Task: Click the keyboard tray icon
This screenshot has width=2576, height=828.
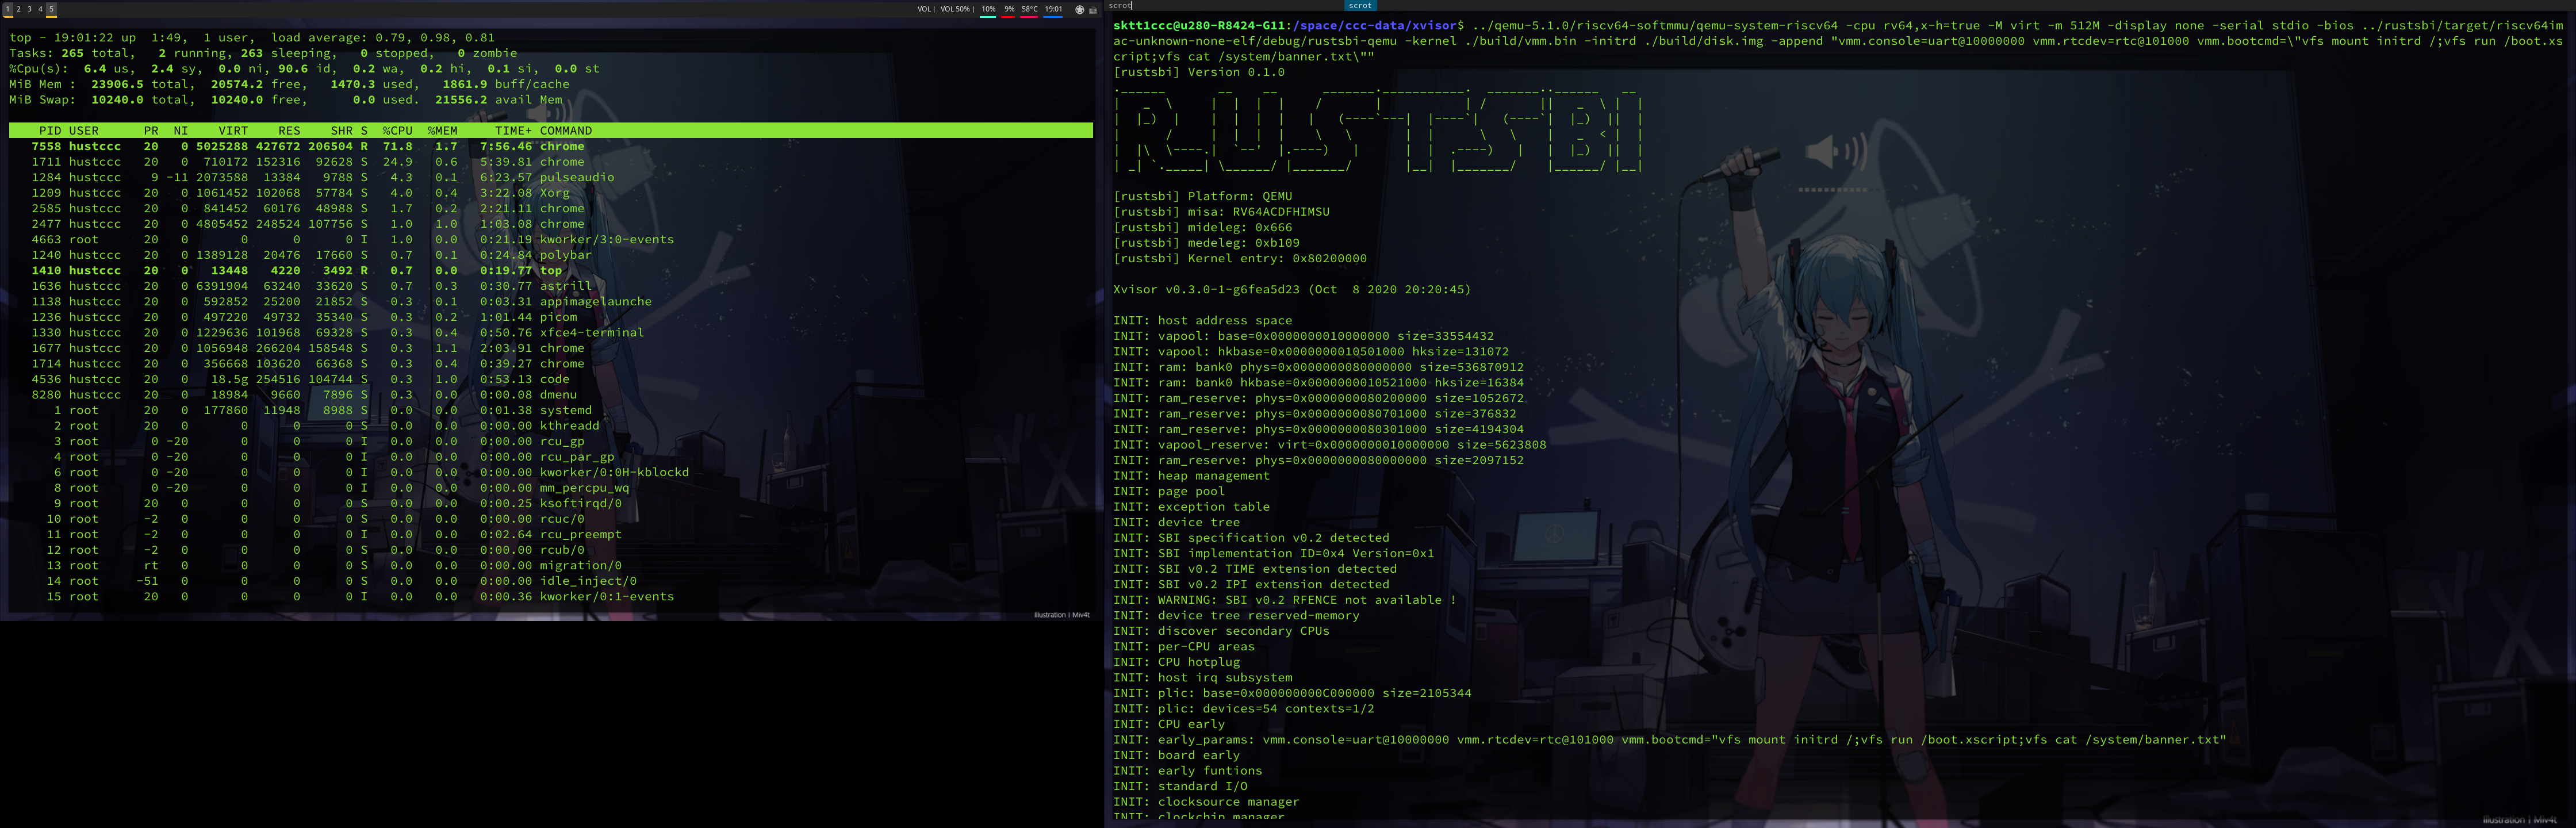Action: pyautogui.click(x=1093, y=9)
